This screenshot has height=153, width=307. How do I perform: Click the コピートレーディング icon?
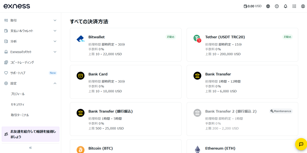coord(6,63)
